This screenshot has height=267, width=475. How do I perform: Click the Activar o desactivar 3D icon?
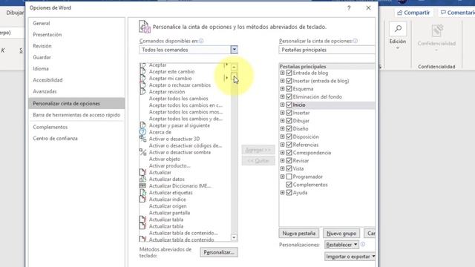tap(142, 139)
